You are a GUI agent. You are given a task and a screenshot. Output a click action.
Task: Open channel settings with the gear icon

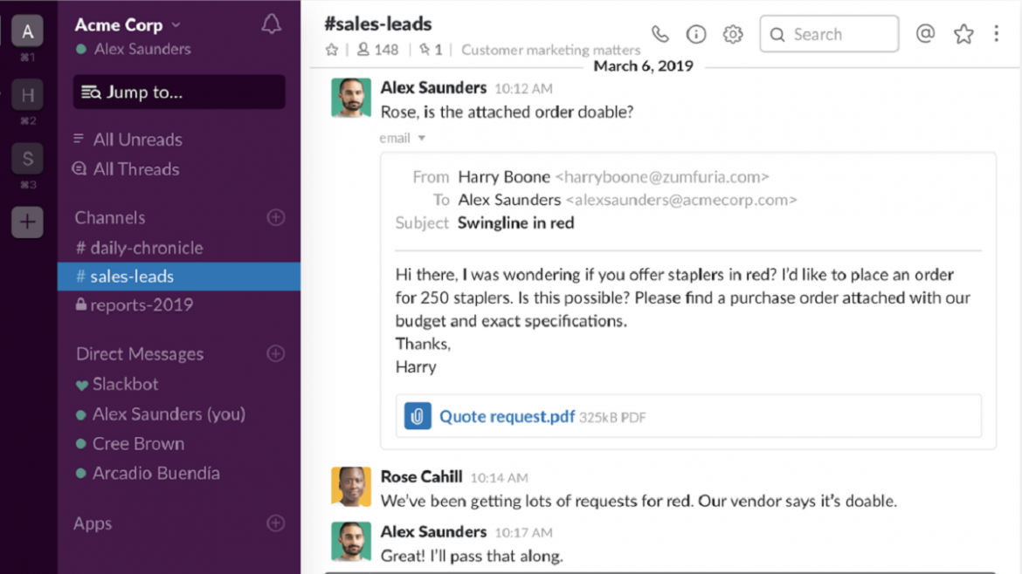click(733, 33)
